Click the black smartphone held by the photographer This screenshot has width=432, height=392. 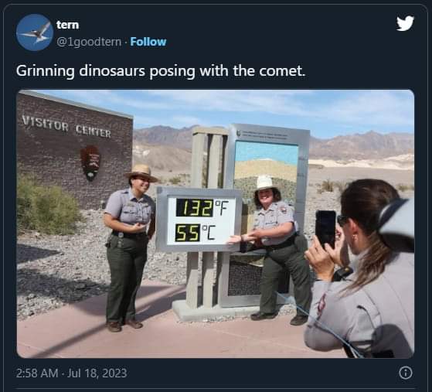[325, 229]
